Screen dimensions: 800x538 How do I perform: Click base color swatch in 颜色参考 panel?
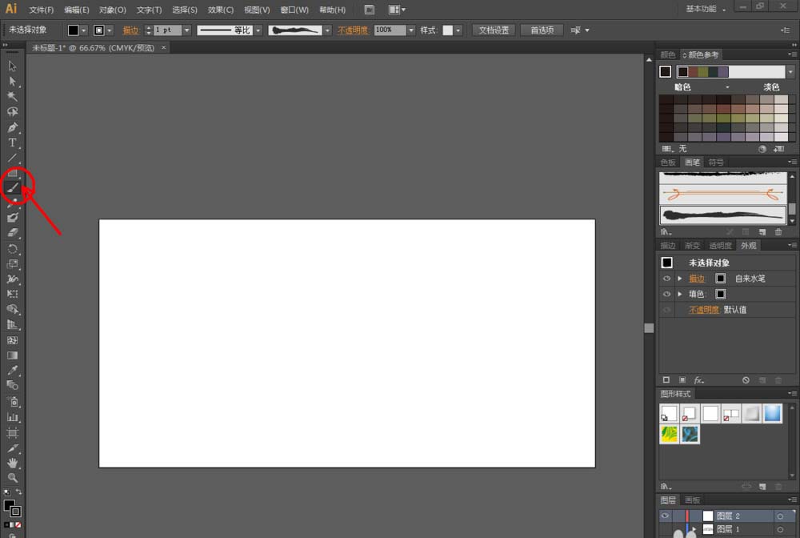[666, 72]
